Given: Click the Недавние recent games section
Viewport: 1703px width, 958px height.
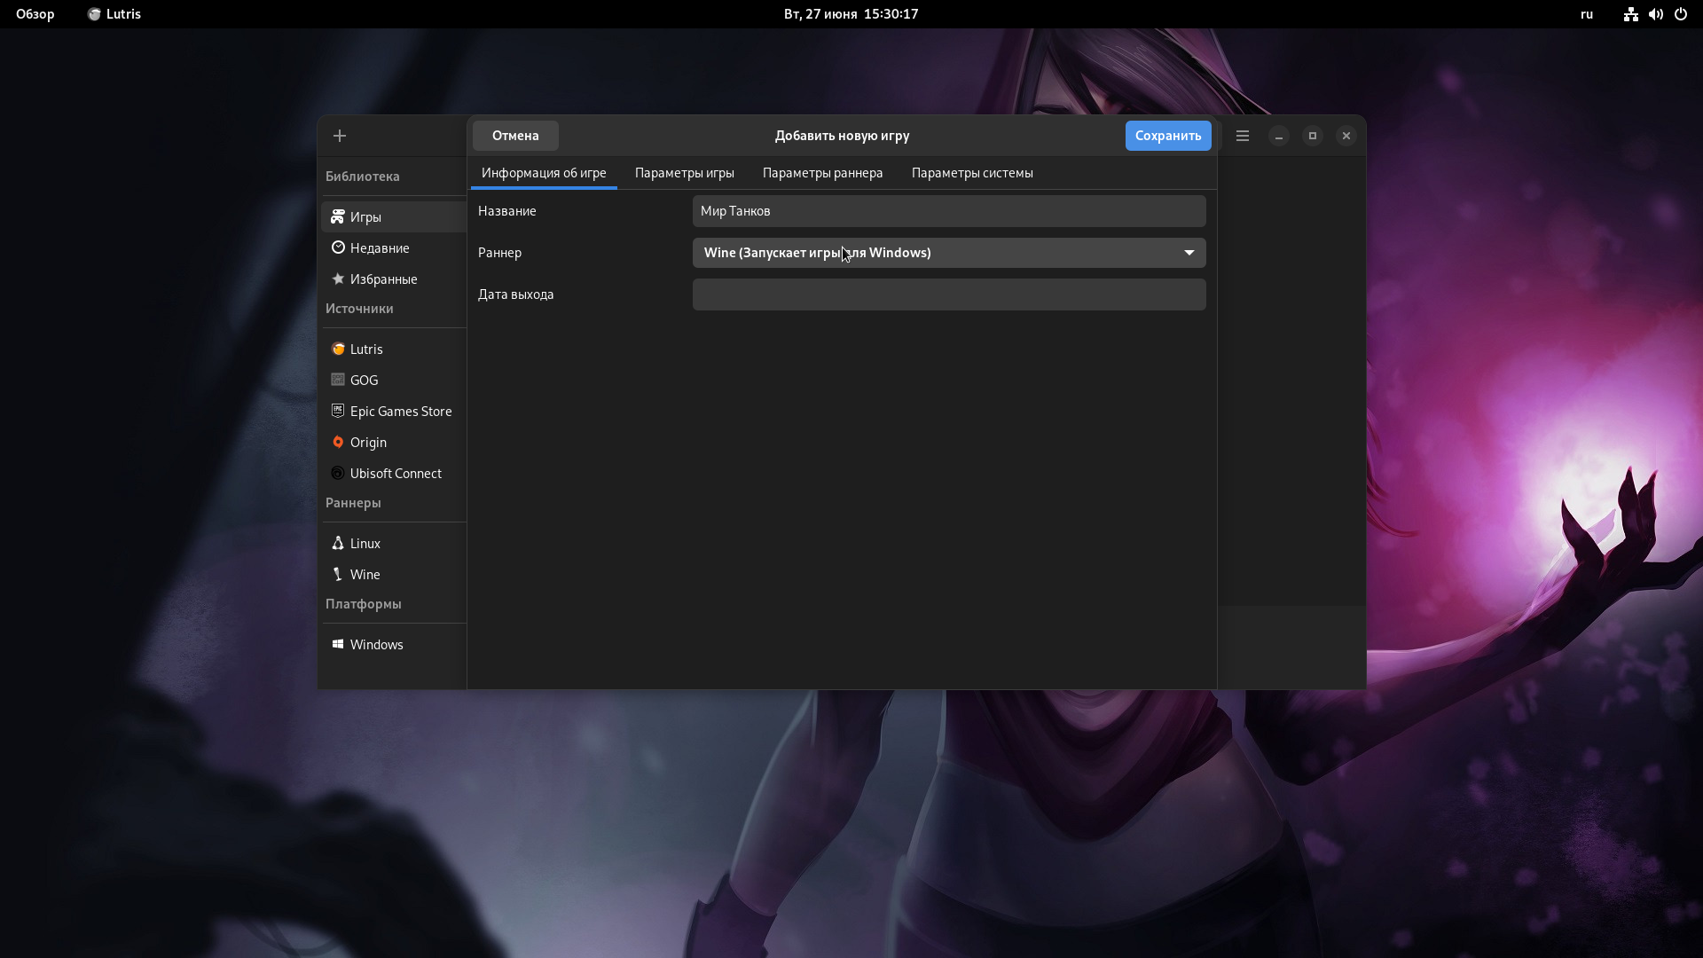Looking at the screenshot, I should 381,247.
